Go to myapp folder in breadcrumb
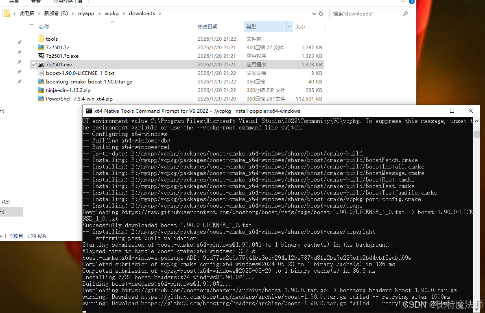Viewport: 485px width, 313px height. (86, 13)
